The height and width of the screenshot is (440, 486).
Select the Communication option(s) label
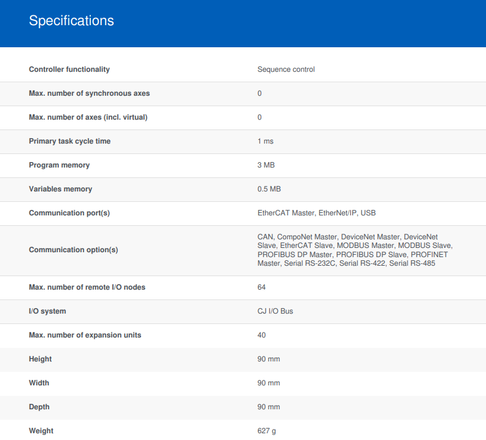pyautogui.click(x=74, y=250)
